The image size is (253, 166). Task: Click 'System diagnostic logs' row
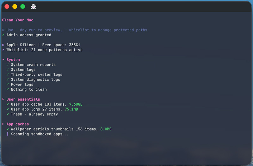click(35, 80)
